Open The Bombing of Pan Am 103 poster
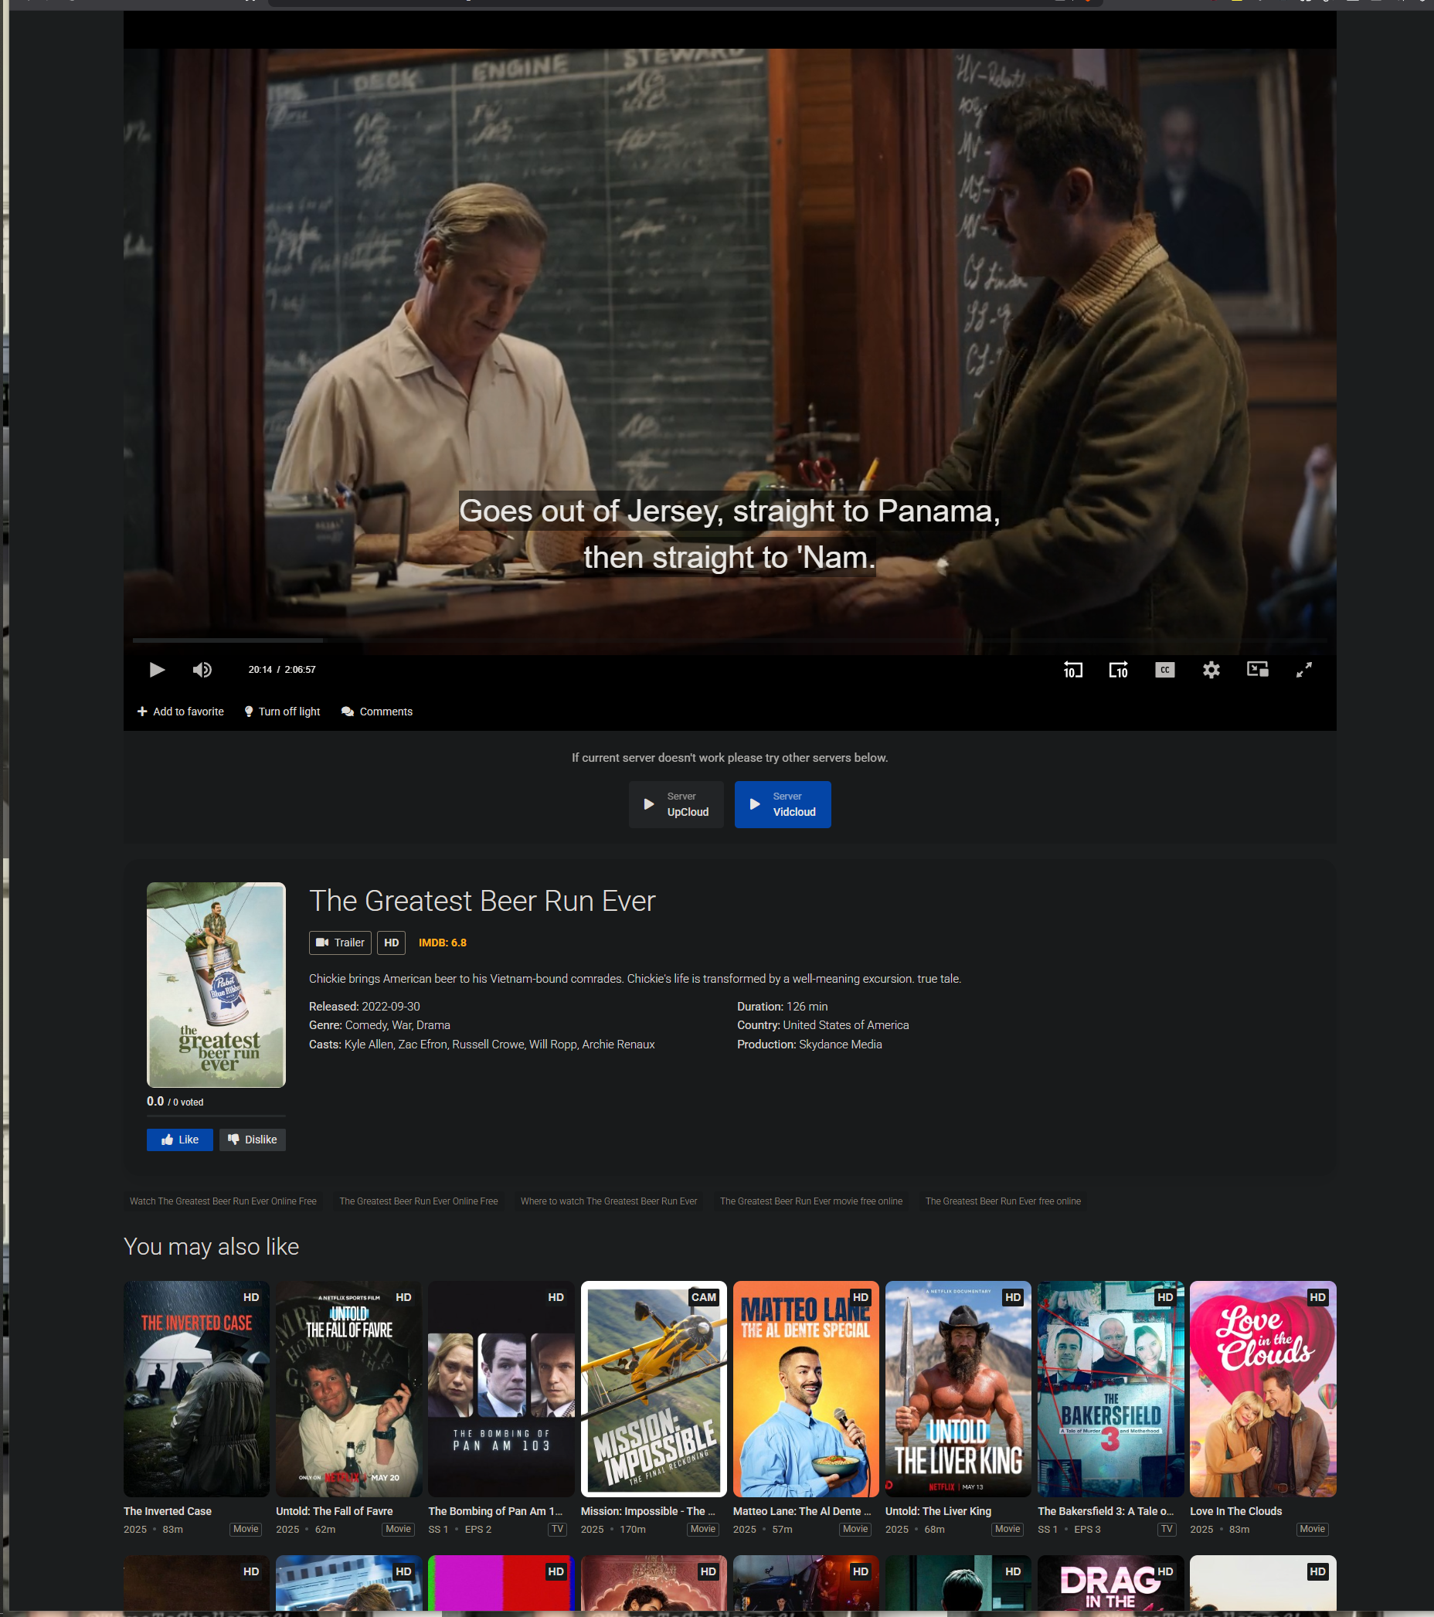The height and width of the screenshot is (1617, 1434). (501, 1388)
